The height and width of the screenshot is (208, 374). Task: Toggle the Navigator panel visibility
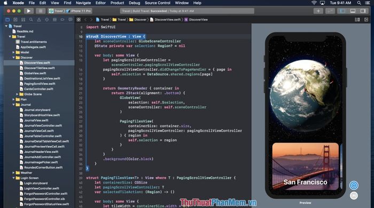(342, 11)
